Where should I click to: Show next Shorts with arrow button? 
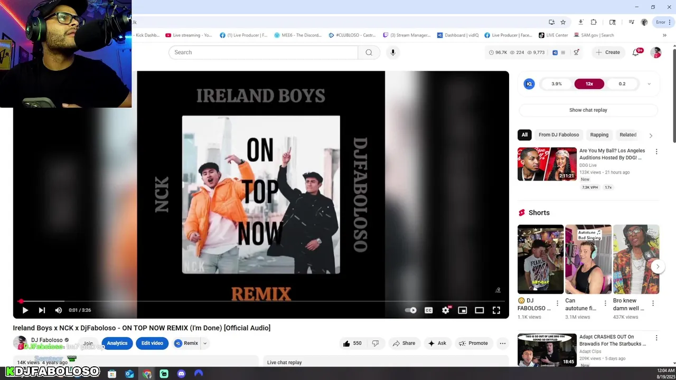coord(658,266)
